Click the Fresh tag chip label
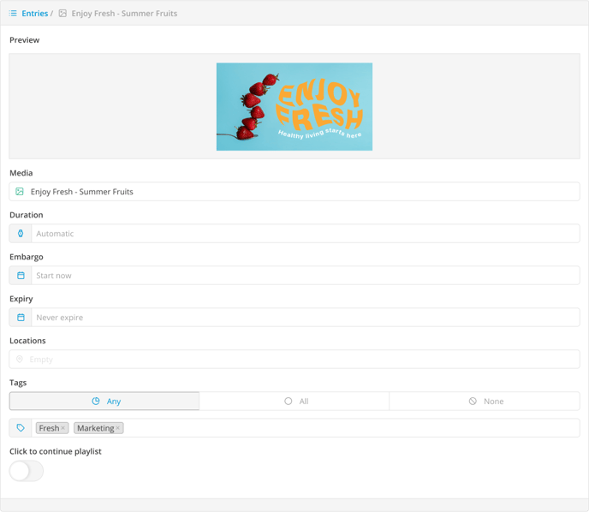589x512 pixels. (49, 428)
